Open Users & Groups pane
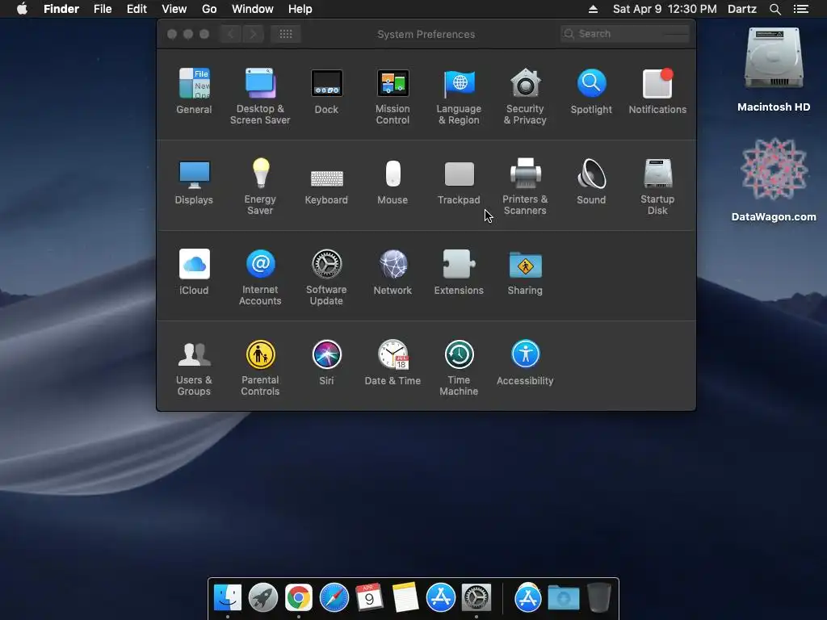Viewport: 827px width, 620px height. coord(194,367)
